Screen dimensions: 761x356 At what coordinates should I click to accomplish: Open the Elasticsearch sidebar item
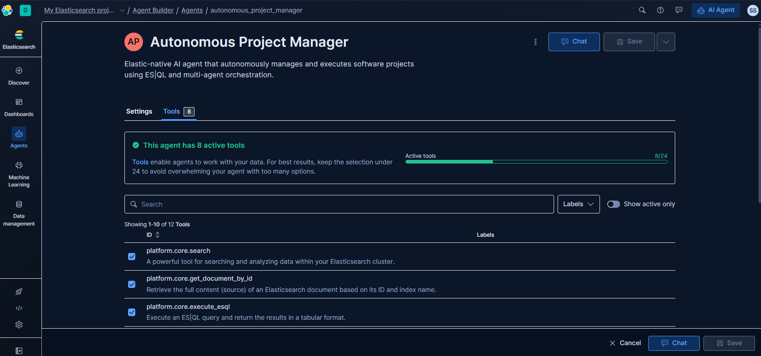(x=19, y=40)
